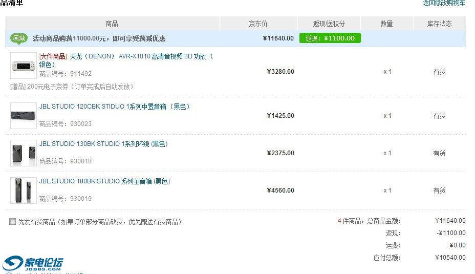Open the JBL STUDIO 130BK product thumbnail

click(24, 153)
